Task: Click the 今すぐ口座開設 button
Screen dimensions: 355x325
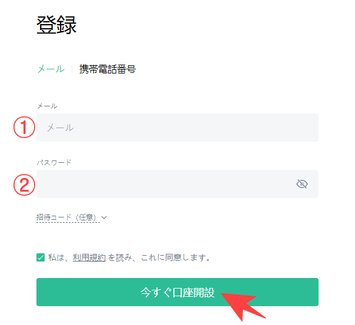Action: (x=177, y=292)
